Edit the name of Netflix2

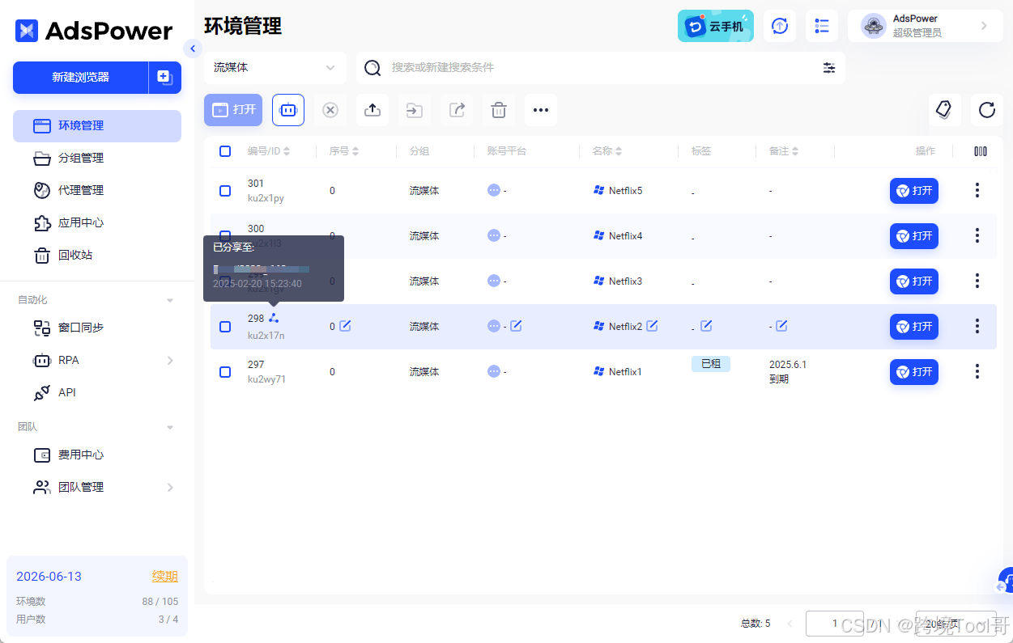click(652, 326)
